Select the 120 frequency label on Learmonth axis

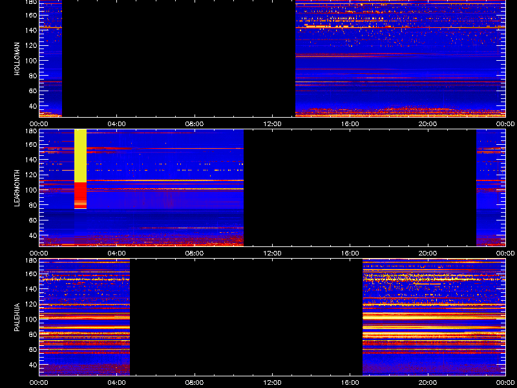coord(32,175)
